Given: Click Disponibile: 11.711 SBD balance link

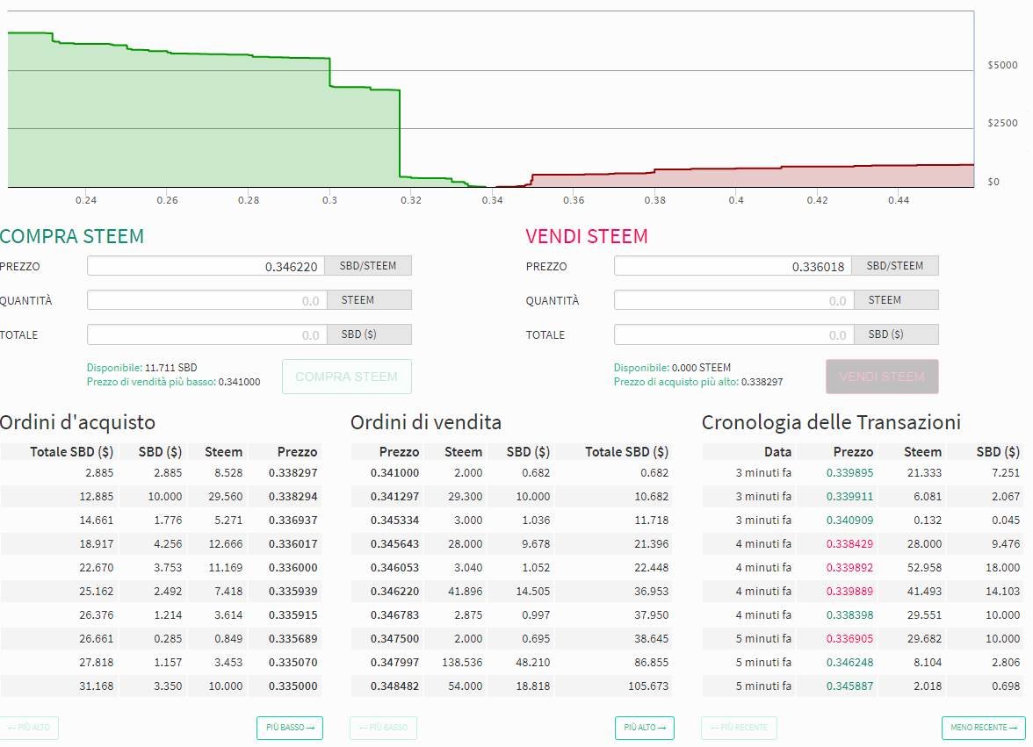Looking at the screenshot, I should pyautogui.click(x=141, y=367).
